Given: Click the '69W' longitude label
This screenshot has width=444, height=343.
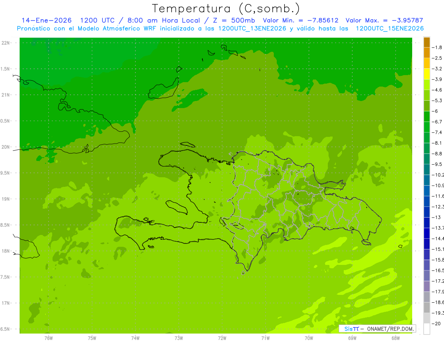Looking at the screenshot, I should click(x=352, y=338).
